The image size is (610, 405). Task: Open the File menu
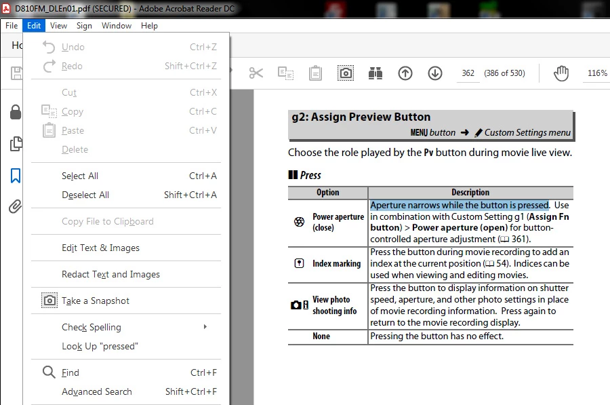tap(12, 26)
